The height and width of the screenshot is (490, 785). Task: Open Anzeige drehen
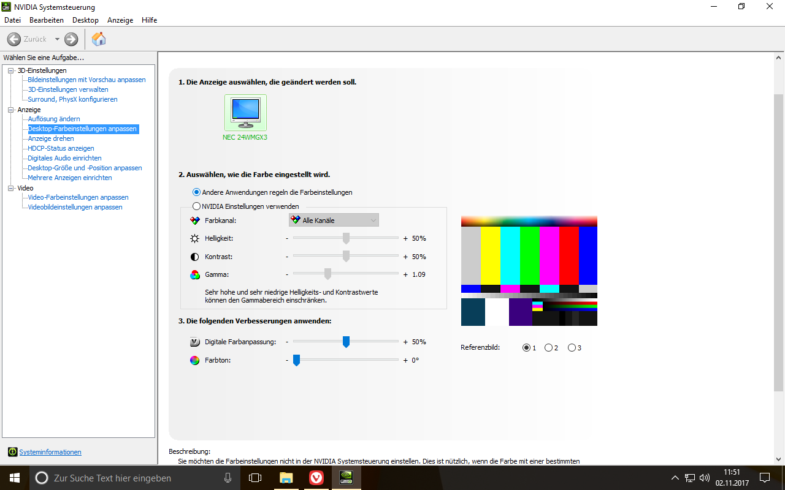[x=51, y=138]
